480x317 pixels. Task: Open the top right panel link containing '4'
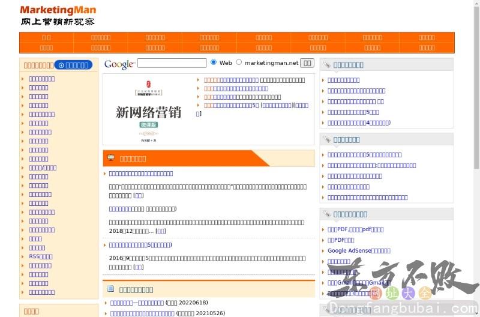pyautogui.click(x=359, y=122)
